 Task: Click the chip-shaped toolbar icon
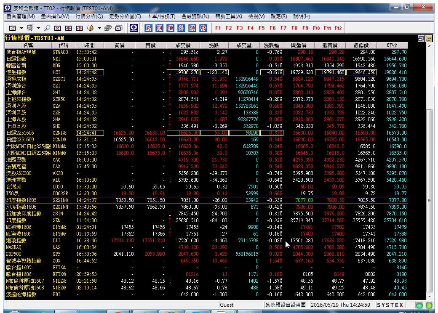(108, 28)
